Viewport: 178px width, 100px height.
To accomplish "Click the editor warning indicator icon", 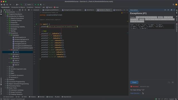I will click(x=122, y=13).
